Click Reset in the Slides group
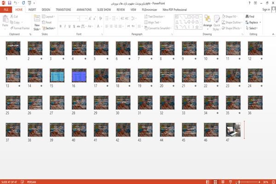Image resolution: width=276 pixels, height=184 pixels. click(47, 23)
